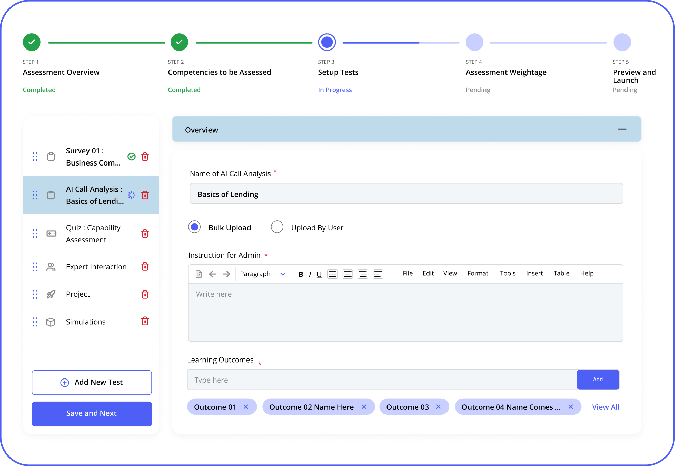Select the Upload By User option

point(277,227)
